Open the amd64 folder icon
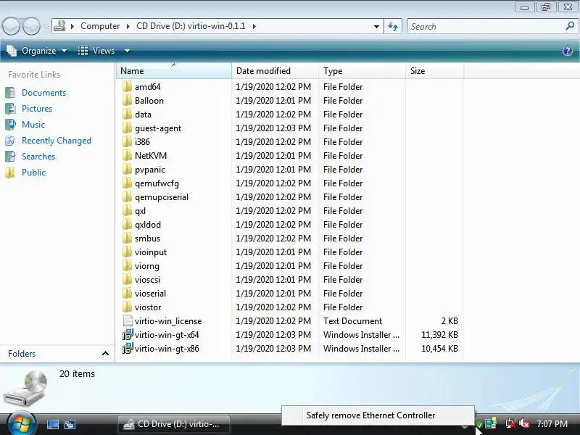The width and height of the screenshot is (580, 435). tap(127, 87)
